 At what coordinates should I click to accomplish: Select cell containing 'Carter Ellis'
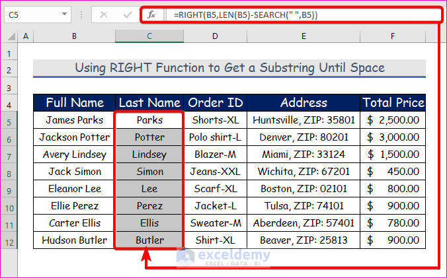(75, 223)
